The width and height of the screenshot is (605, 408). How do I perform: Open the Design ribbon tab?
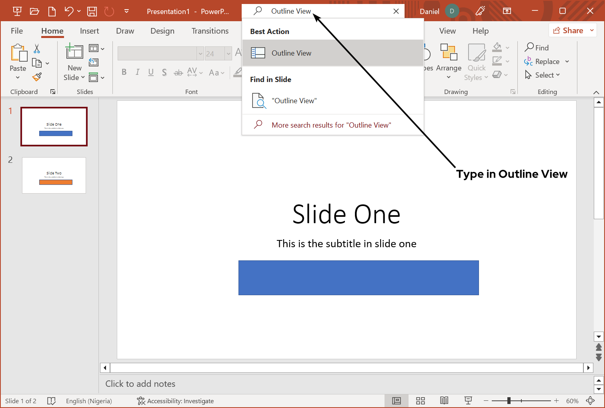click(162, 31)
